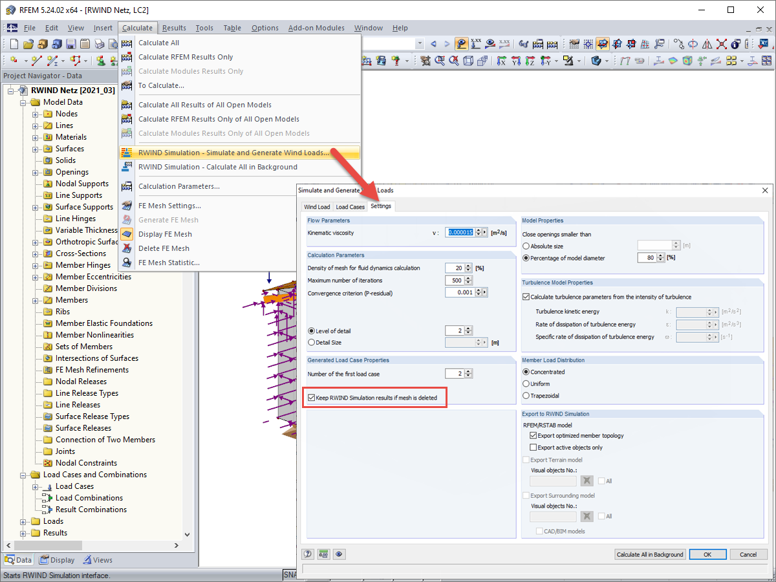
Task: Select Percentage of model diameter radio button
Action: (x=526, y=258)
